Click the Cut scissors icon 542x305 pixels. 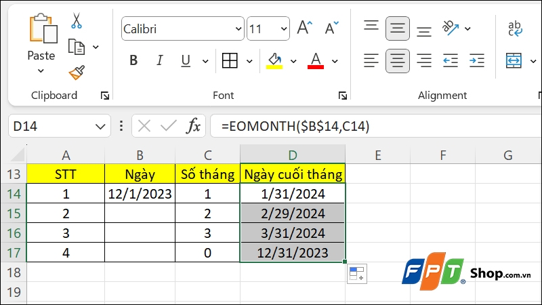[x=77, y=20]
